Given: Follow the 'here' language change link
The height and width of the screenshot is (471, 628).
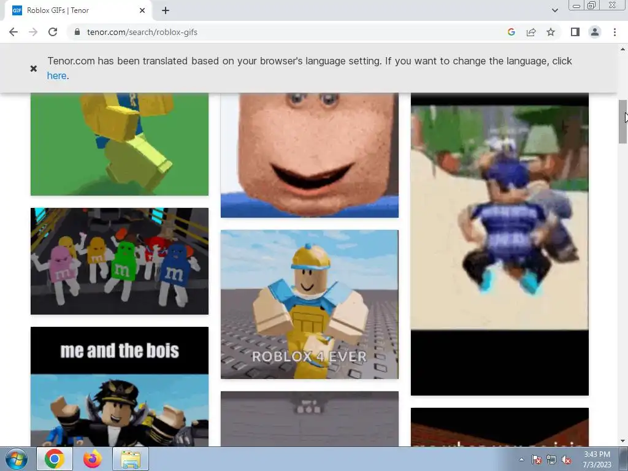Looking at the screenshot, I should coord(56,75).
